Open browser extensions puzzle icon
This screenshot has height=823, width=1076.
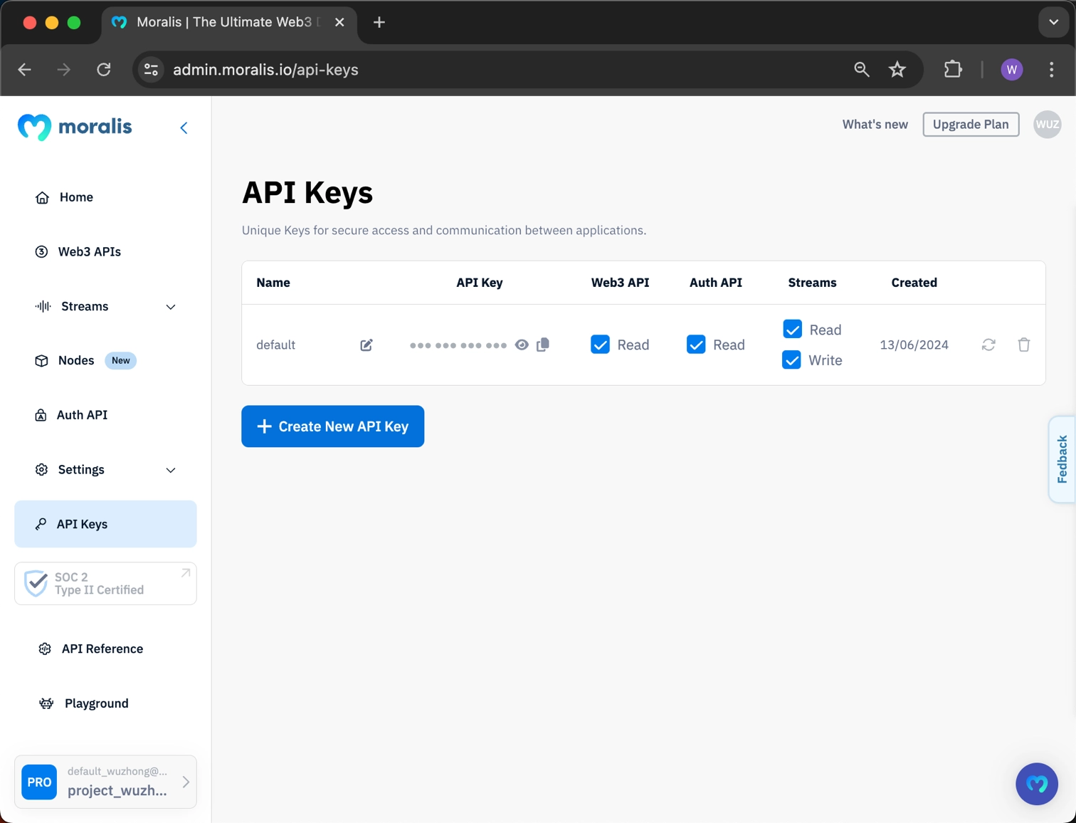pyautogui.click(x=953, y=70)
